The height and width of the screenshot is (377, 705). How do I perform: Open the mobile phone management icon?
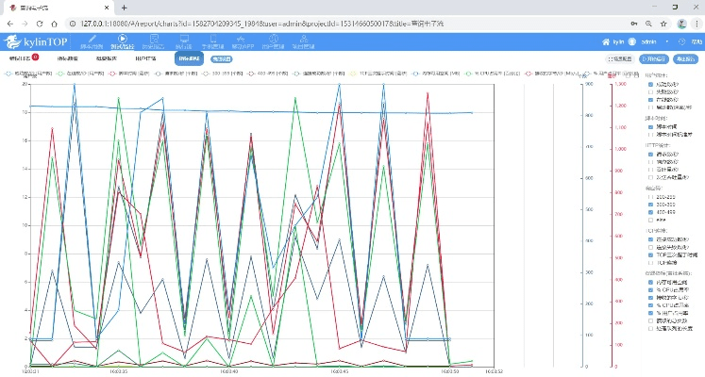point(212,42)
